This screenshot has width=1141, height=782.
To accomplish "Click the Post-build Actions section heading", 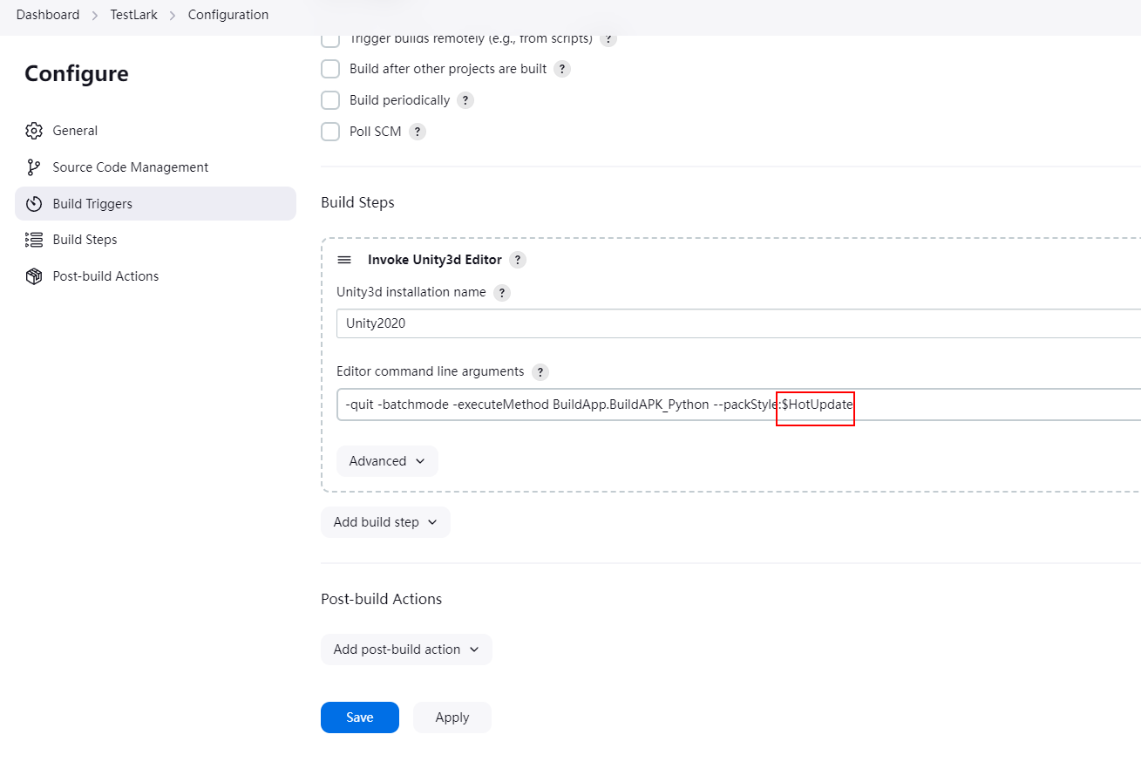I will [x=381, y=599].
